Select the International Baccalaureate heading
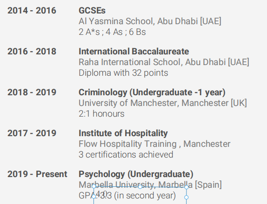This screenshot has height=204, width=267. pos(133,52)
